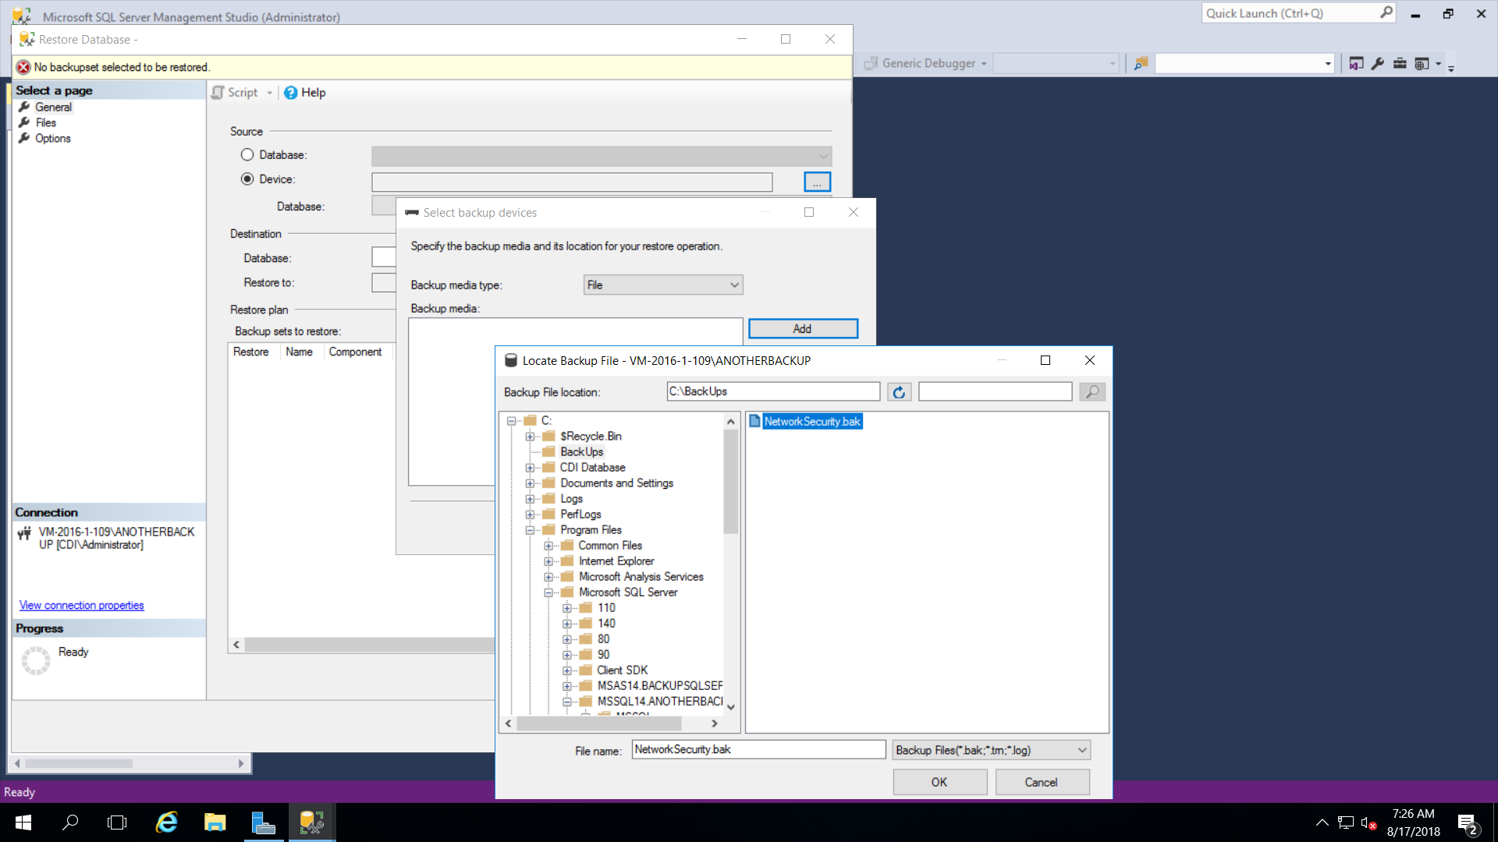Select the MSAS14.BACKUPSQLSEF folder
Screen dimensions: 1498x842
coord(659,686)
